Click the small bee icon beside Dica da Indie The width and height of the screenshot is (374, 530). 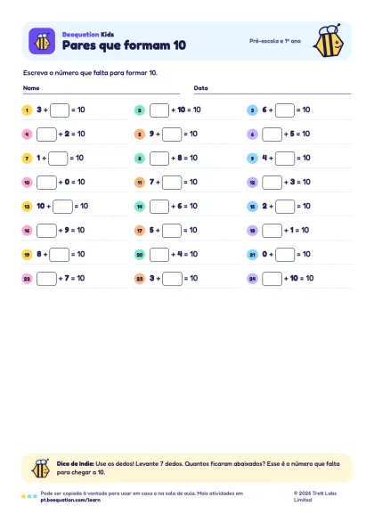tap(41, 469)
